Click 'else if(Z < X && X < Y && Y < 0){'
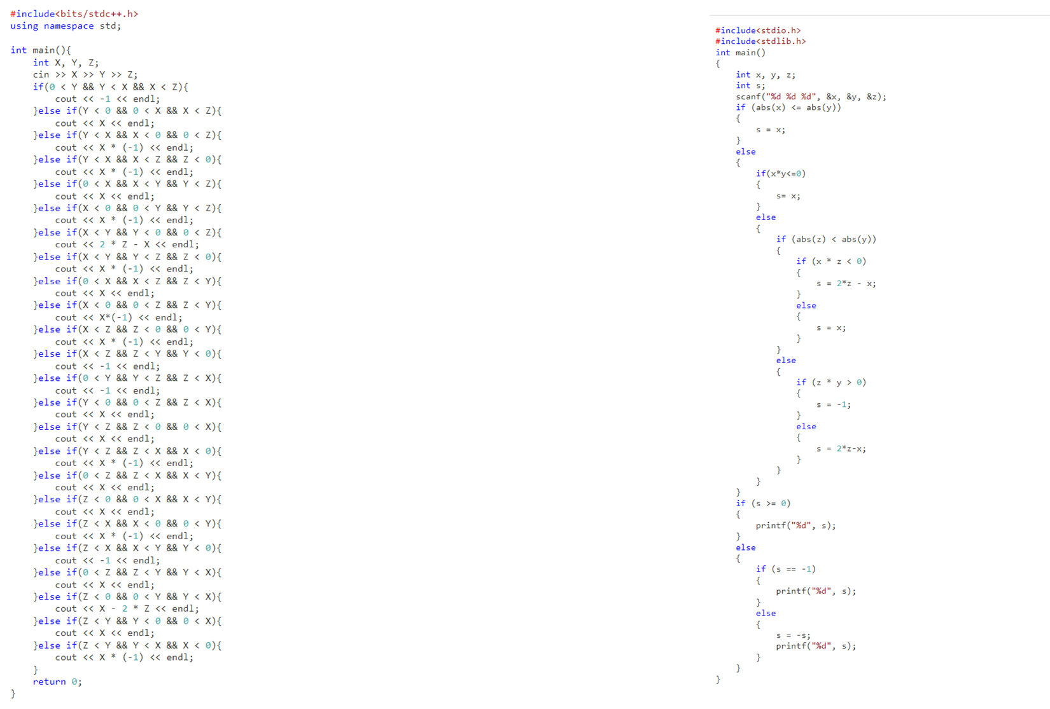The image size is (1050, 709). pos(130,548)
